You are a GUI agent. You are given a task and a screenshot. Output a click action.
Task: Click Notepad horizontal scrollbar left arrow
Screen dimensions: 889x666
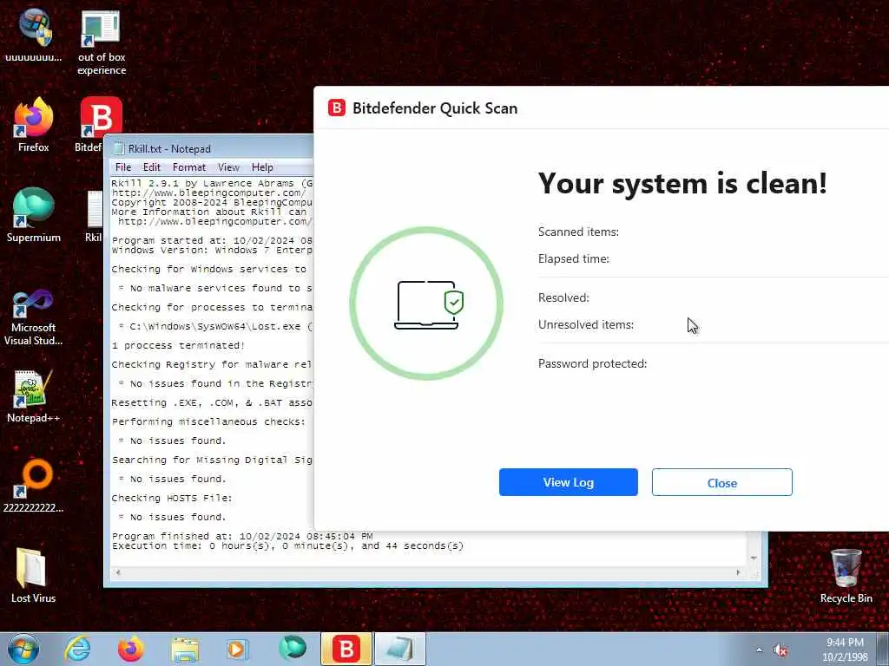tap(118, 572)
